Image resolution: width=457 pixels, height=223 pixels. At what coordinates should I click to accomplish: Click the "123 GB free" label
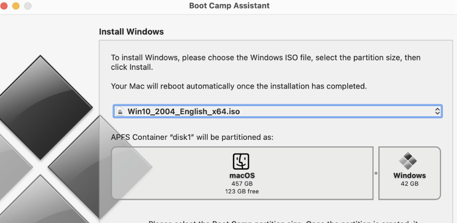(x=242, y=191)
